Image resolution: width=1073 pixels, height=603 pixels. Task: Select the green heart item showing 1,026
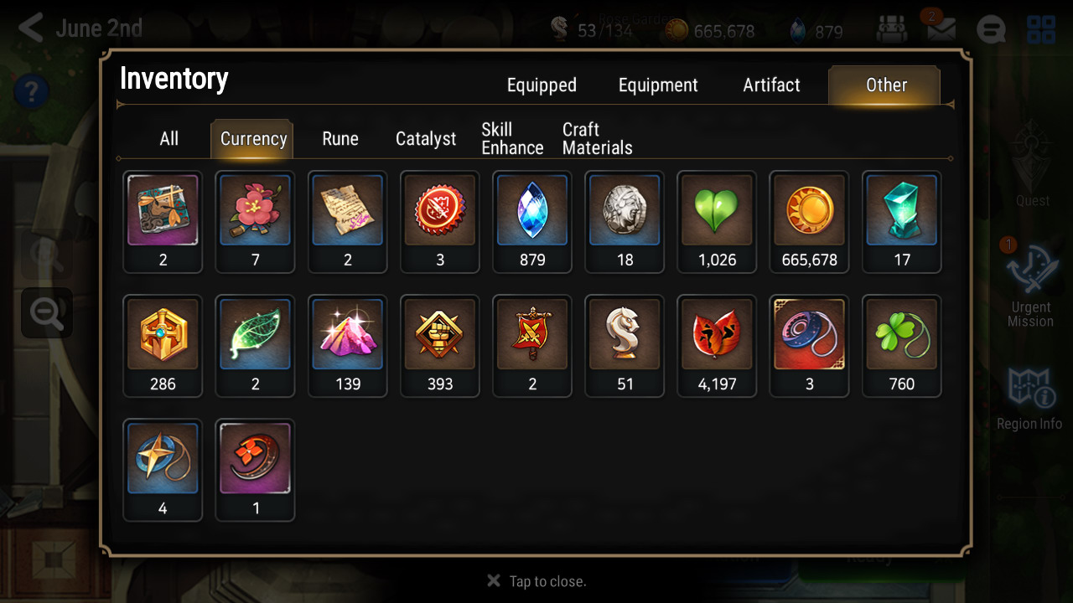[717, 222]
